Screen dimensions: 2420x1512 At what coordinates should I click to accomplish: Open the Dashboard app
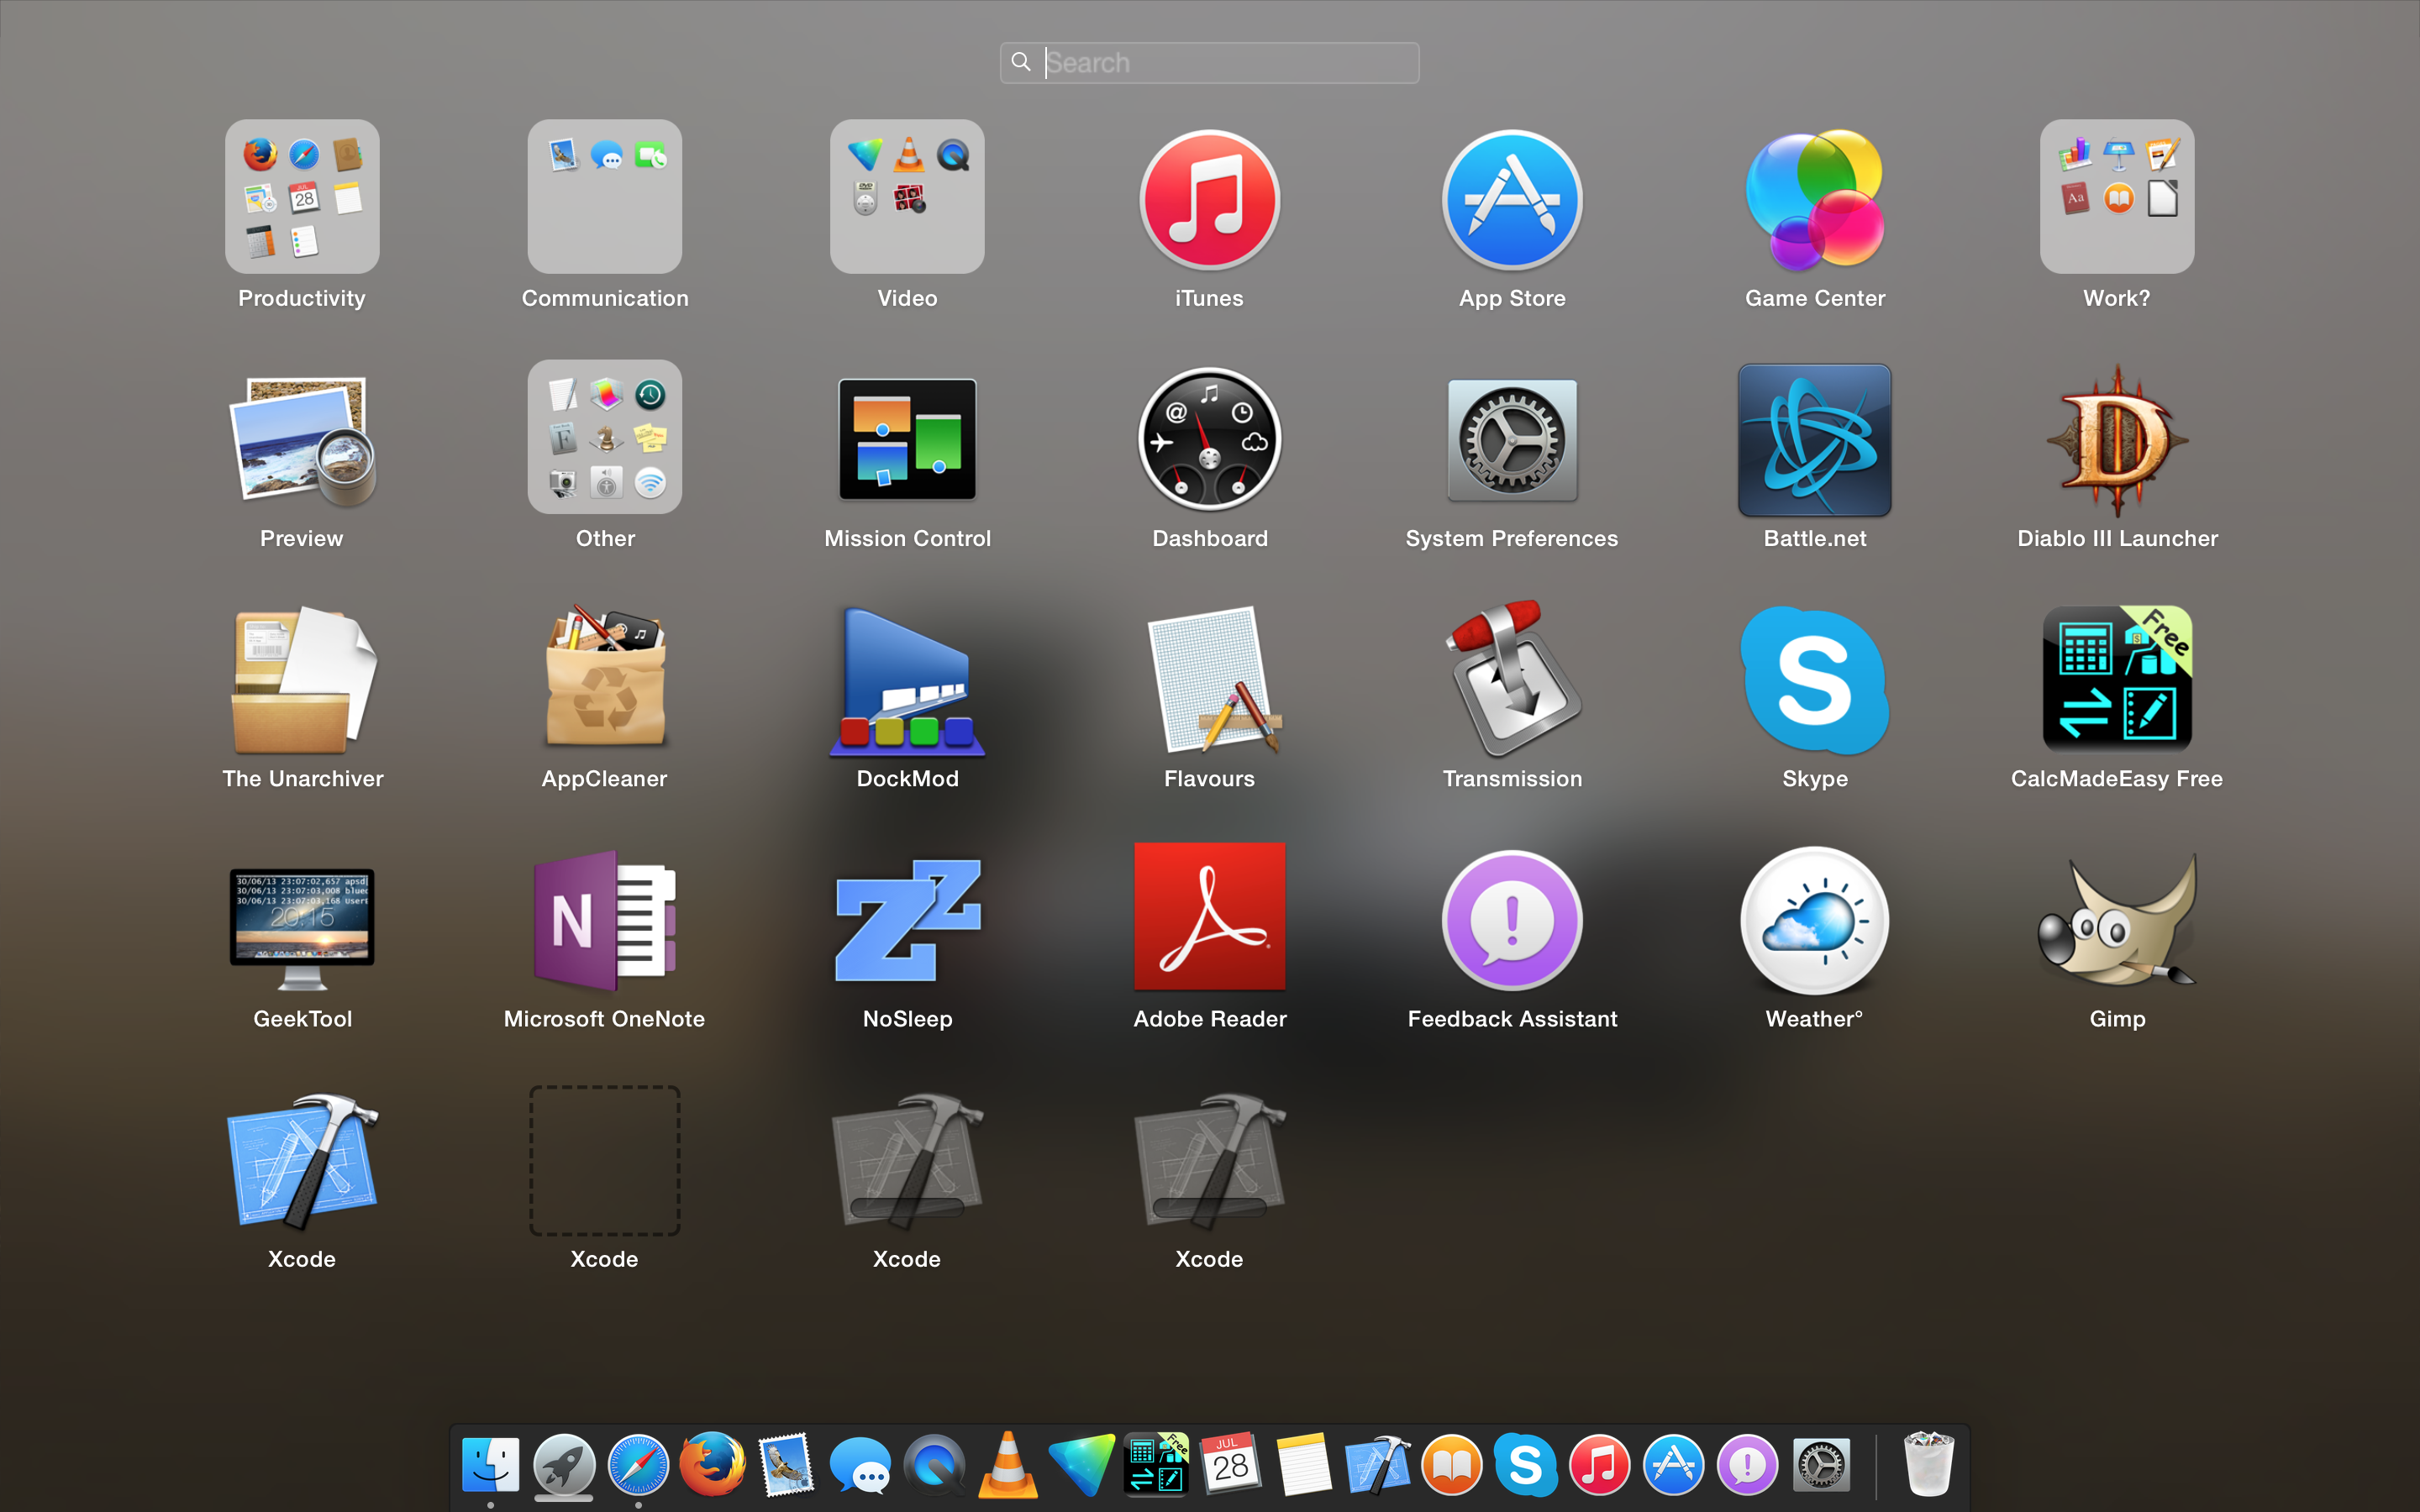[x=1210, y=439]
